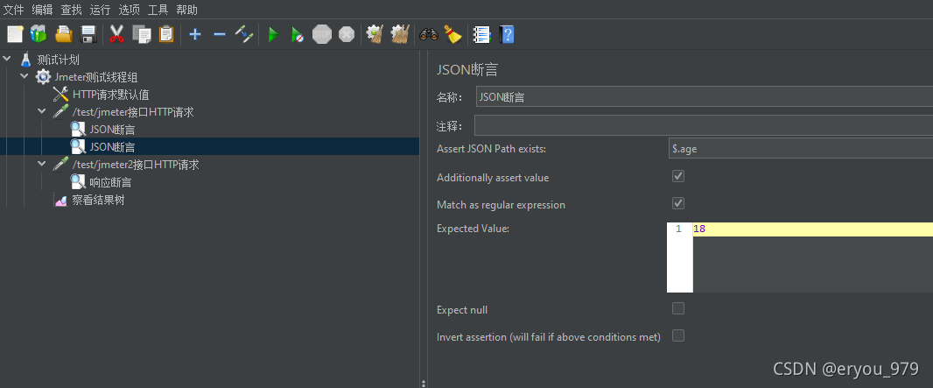The image size is (933, 388).
Task: Collapse the /test/jmeter接口HTTP请求 node
Action: [x=42, y=111]
